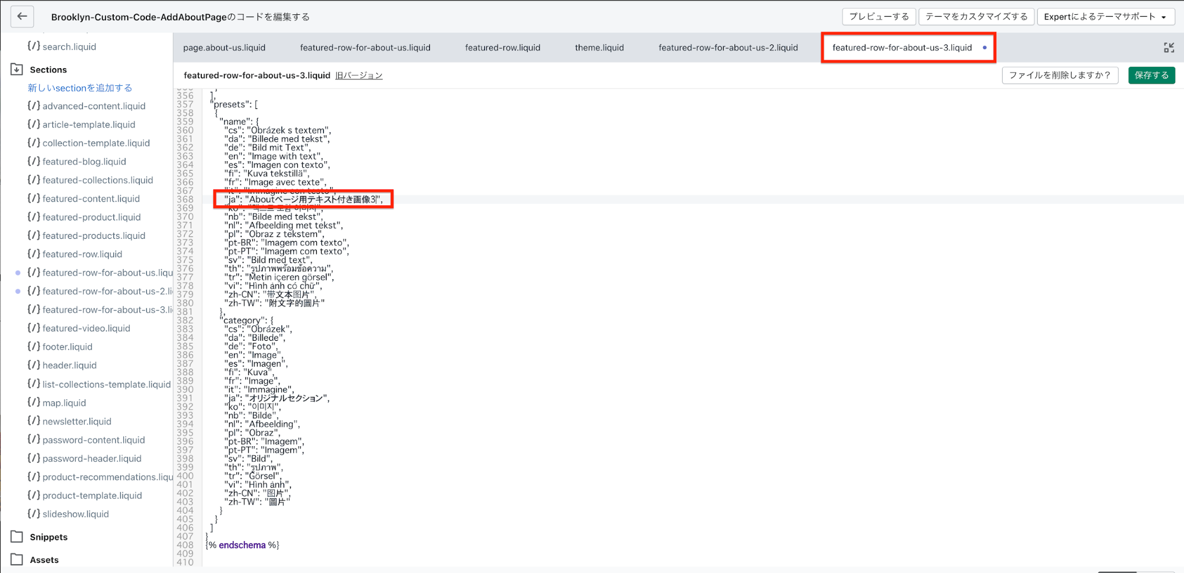Screen dimensions: 1184x573
Task: Open Expertによるテーマサポート dropdown
Action: click(x=1104, y=17)
